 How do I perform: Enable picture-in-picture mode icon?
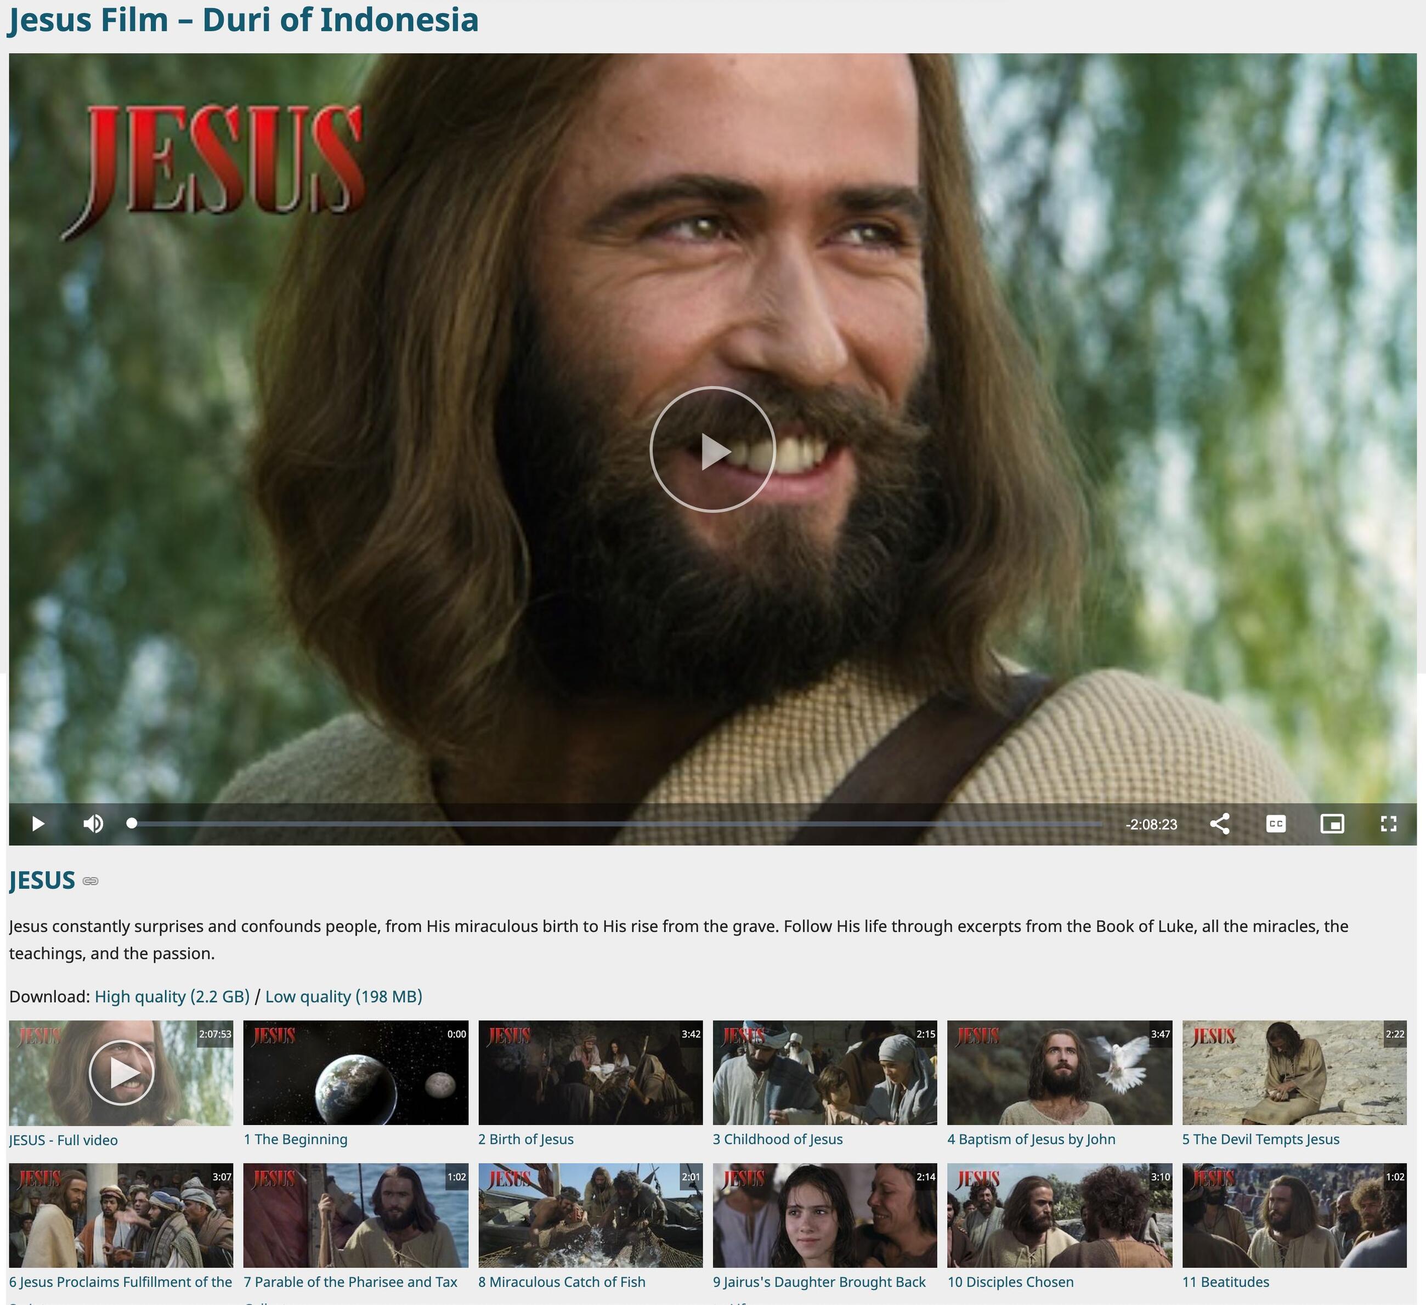coord(1333,824)
